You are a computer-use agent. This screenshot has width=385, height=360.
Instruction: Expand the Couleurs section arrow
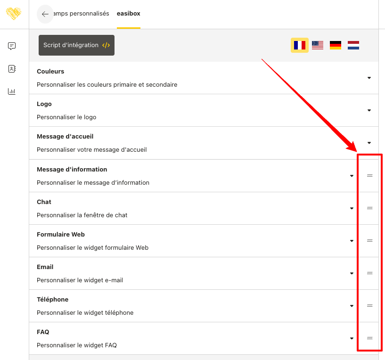click(369, 78)
